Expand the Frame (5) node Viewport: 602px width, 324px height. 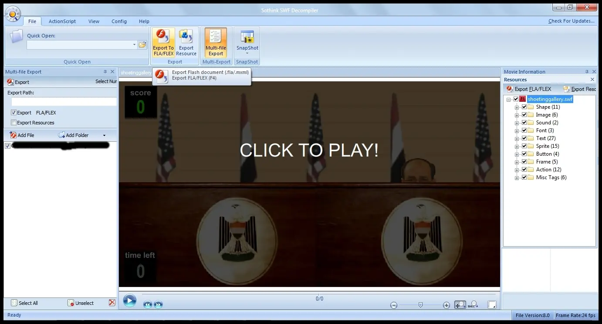(517, 162)
